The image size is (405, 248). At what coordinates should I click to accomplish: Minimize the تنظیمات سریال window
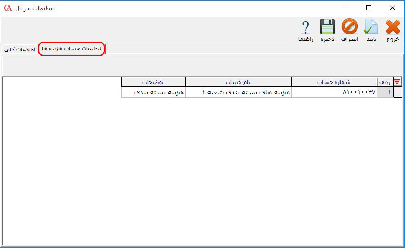[x=345, y=8]
